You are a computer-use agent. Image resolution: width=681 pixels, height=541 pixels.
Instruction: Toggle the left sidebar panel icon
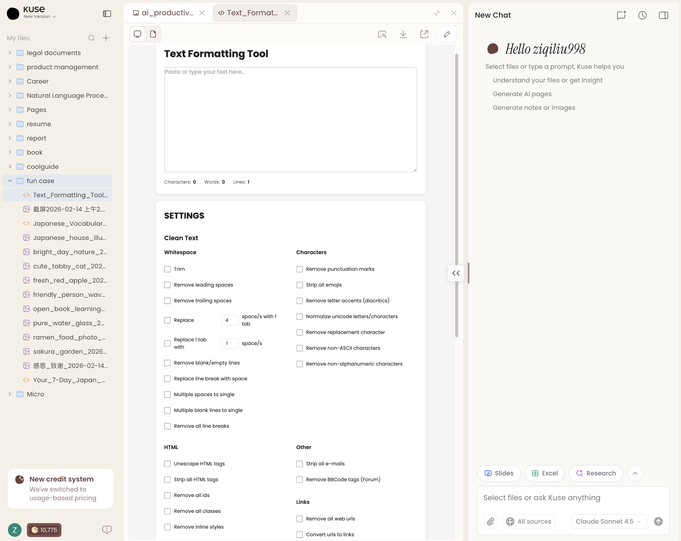(x=107, y=14)
